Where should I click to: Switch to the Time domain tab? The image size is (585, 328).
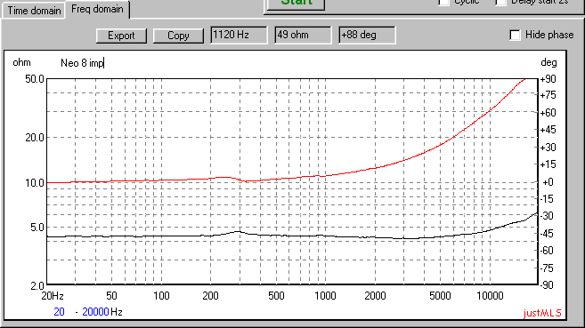(x=34, y=11)
